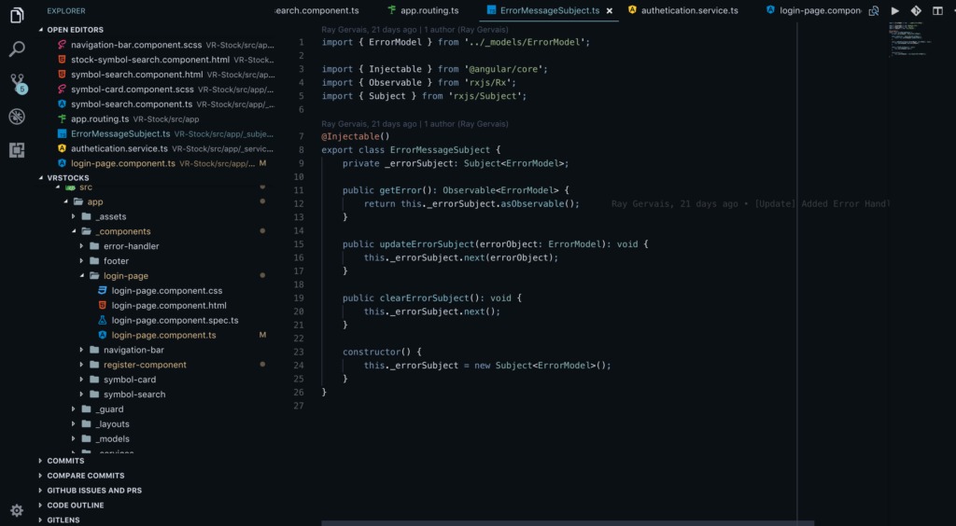Click the folder icon of _assets
Image resolution: width=956 pixels, height=526 pixels.
point(87,216)
